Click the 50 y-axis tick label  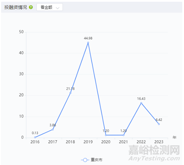click(x=21, y=32)
